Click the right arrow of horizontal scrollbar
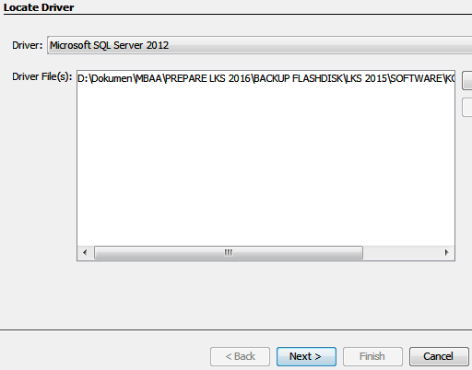 tap(446, 252)
